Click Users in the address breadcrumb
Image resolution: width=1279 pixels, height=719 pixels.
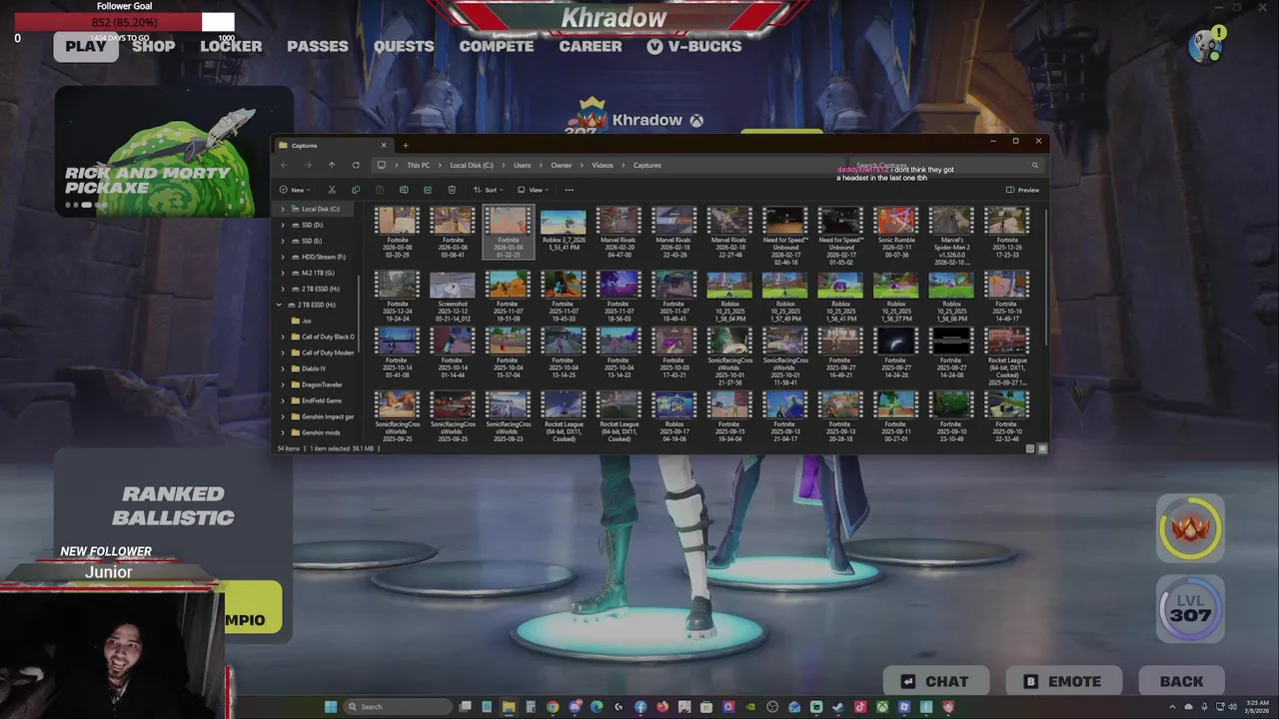point(523,166)
